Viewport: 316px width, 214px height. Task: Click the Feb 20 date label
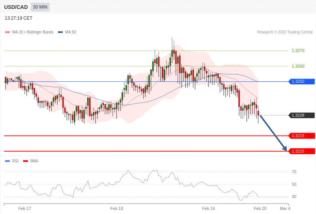tap(260, 208)
